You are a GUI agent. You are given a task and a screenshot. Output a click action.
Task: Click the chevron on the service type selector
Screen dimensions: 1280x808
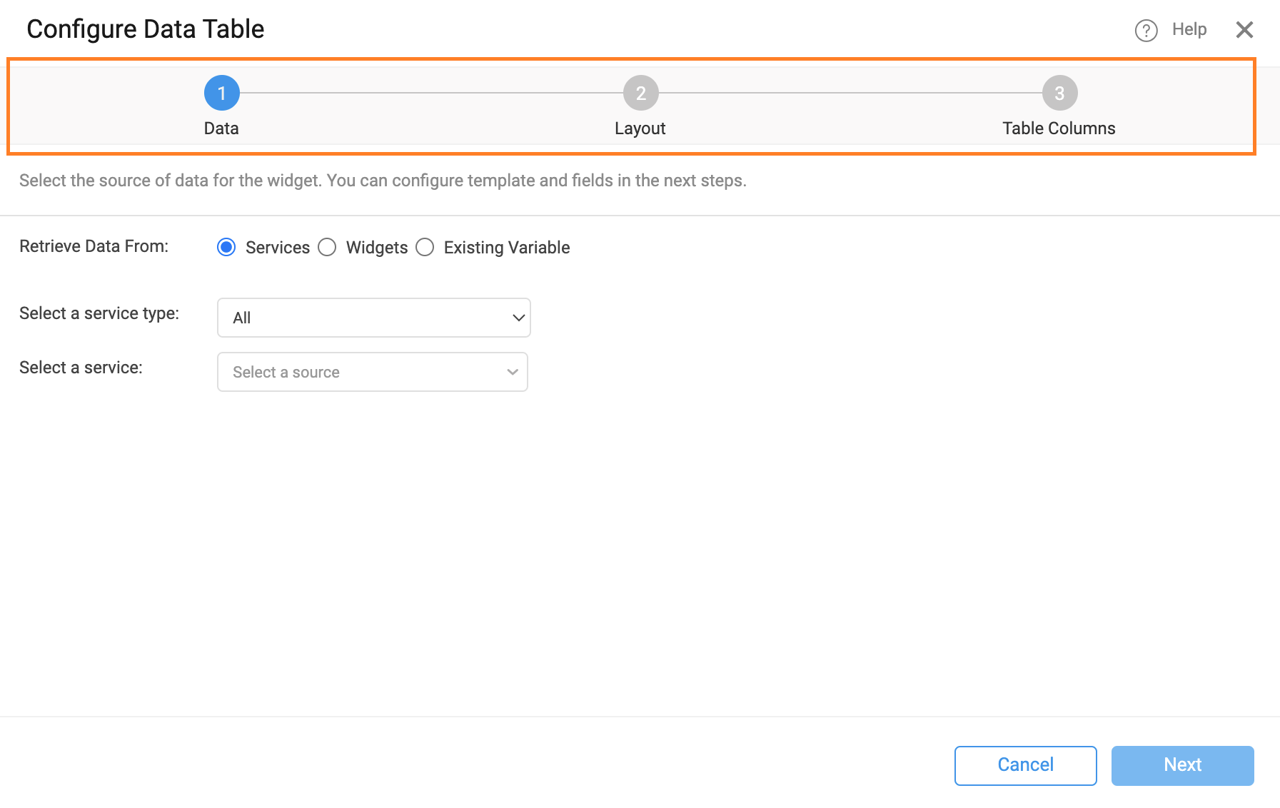[x=518, y=317]
